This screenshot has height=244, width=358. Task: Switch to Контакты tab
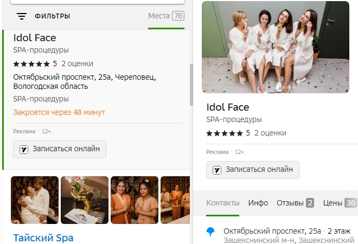[222, 203]
